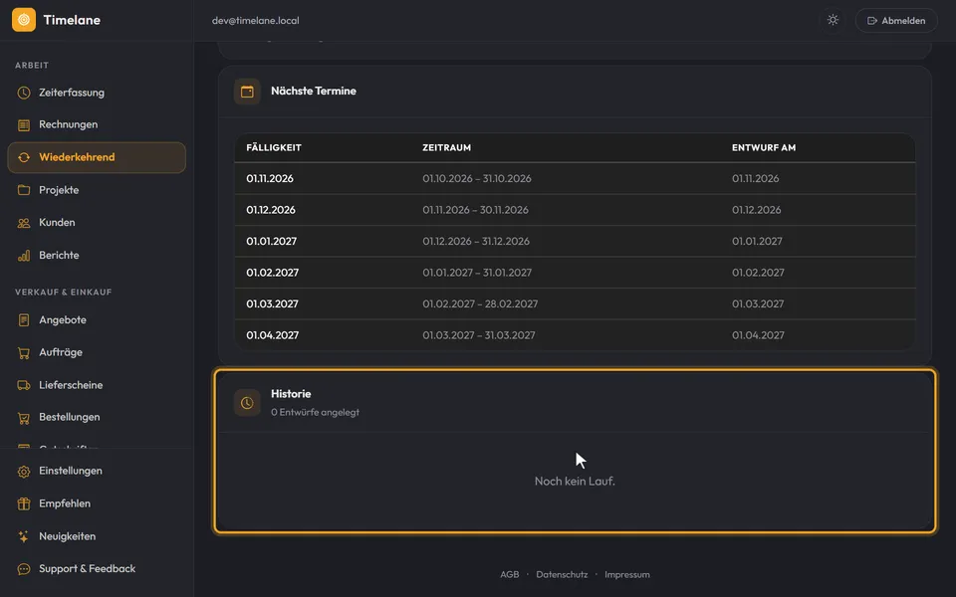
Task: Open the Impressum footer link
Action: (x=626, y=574)
